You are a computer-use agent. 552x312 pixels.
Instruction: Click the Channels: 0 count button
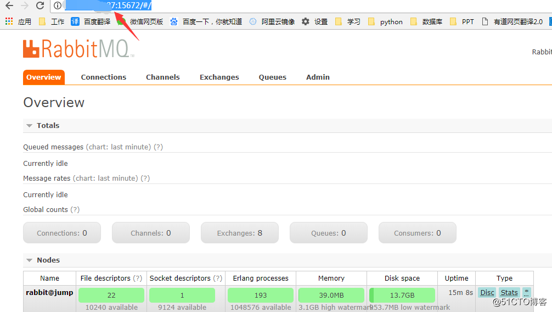(x=151, y=233)
